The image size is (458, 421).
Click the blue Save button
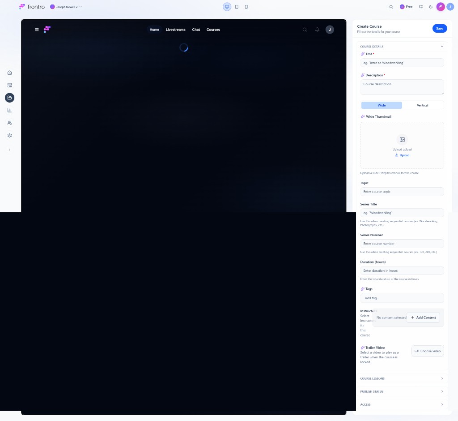pos(439,28)
